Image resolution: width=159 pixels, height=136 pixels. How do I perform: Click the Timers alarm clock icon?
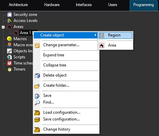pyautogui.click(x=9, y=69)
